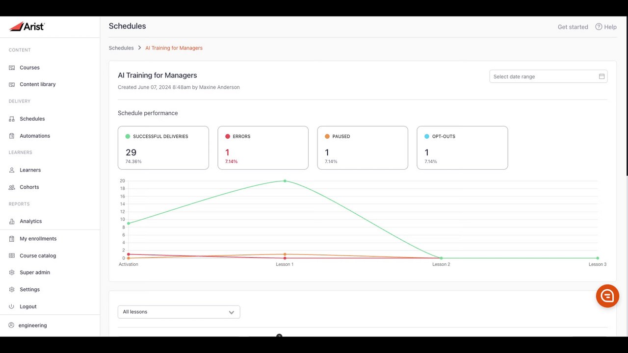The width and height of the screenshot is (628, 353).
Task: Click the All lessons dropdown chevron arrow
Action: pyautogui.click(x=232, y=312)
